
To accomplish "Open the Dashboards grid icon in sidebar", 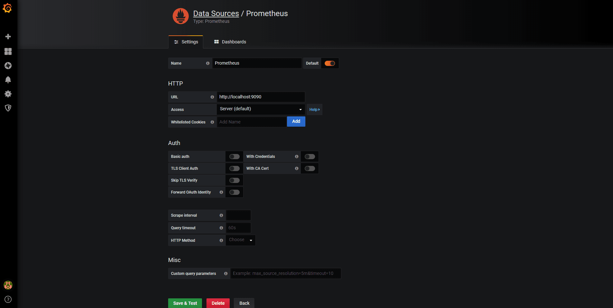I will point(8,51).
